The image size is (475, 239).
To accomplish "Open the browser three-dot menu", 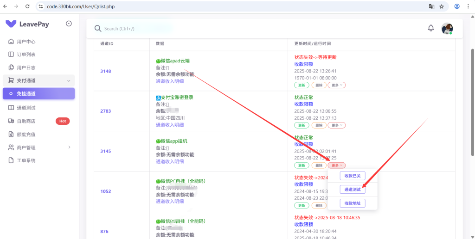I will [469, 6].
